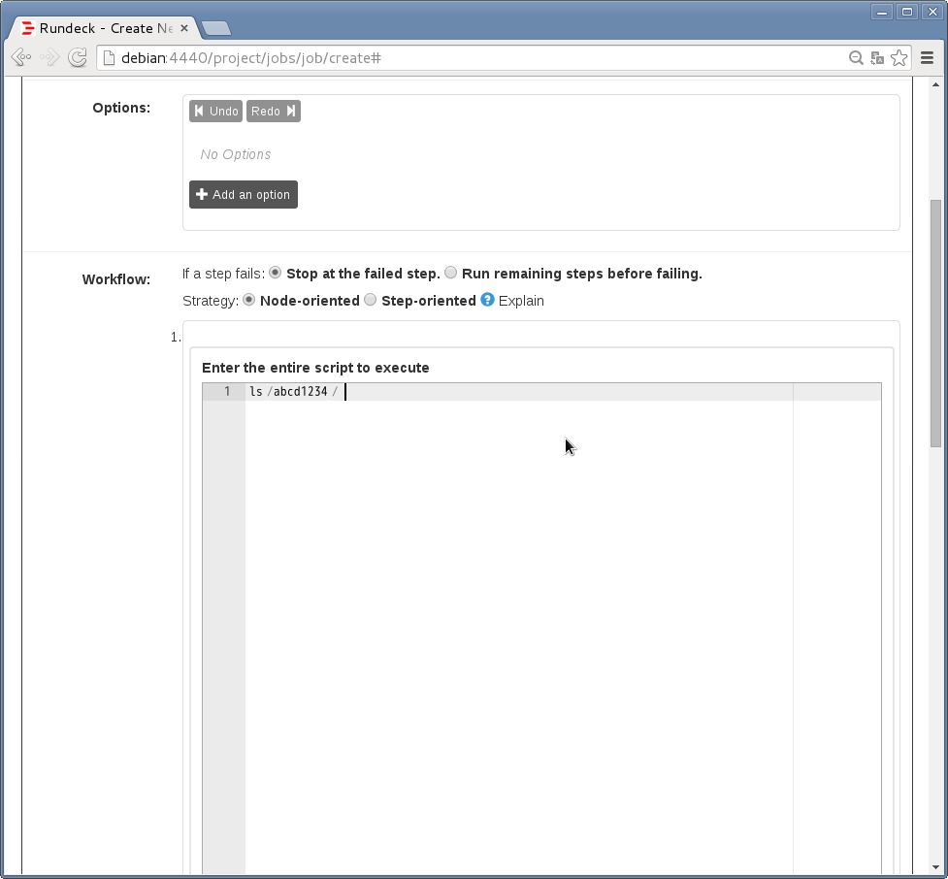
Task: Click the translate page icon
Action: (x=877, y=58)
